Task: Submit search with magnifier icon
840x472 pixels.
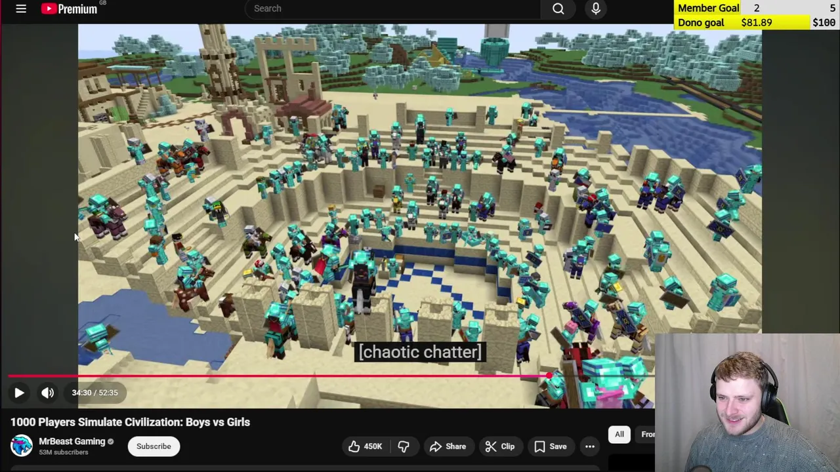Action: (x=558, y=9)
